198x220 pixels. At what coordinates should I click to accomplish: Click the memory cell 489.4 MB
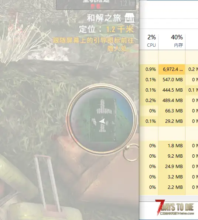click(172, 101)
